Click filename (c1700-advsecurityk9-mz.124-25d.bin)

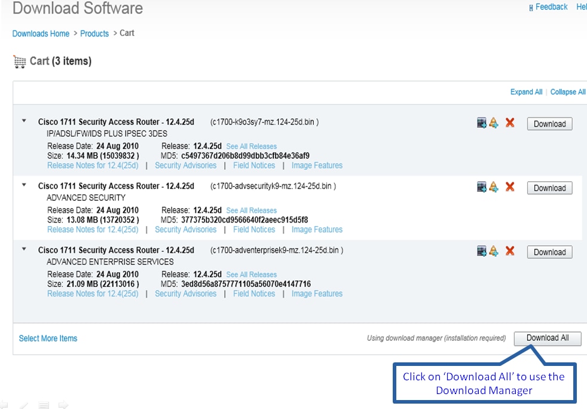coord(273,186)
